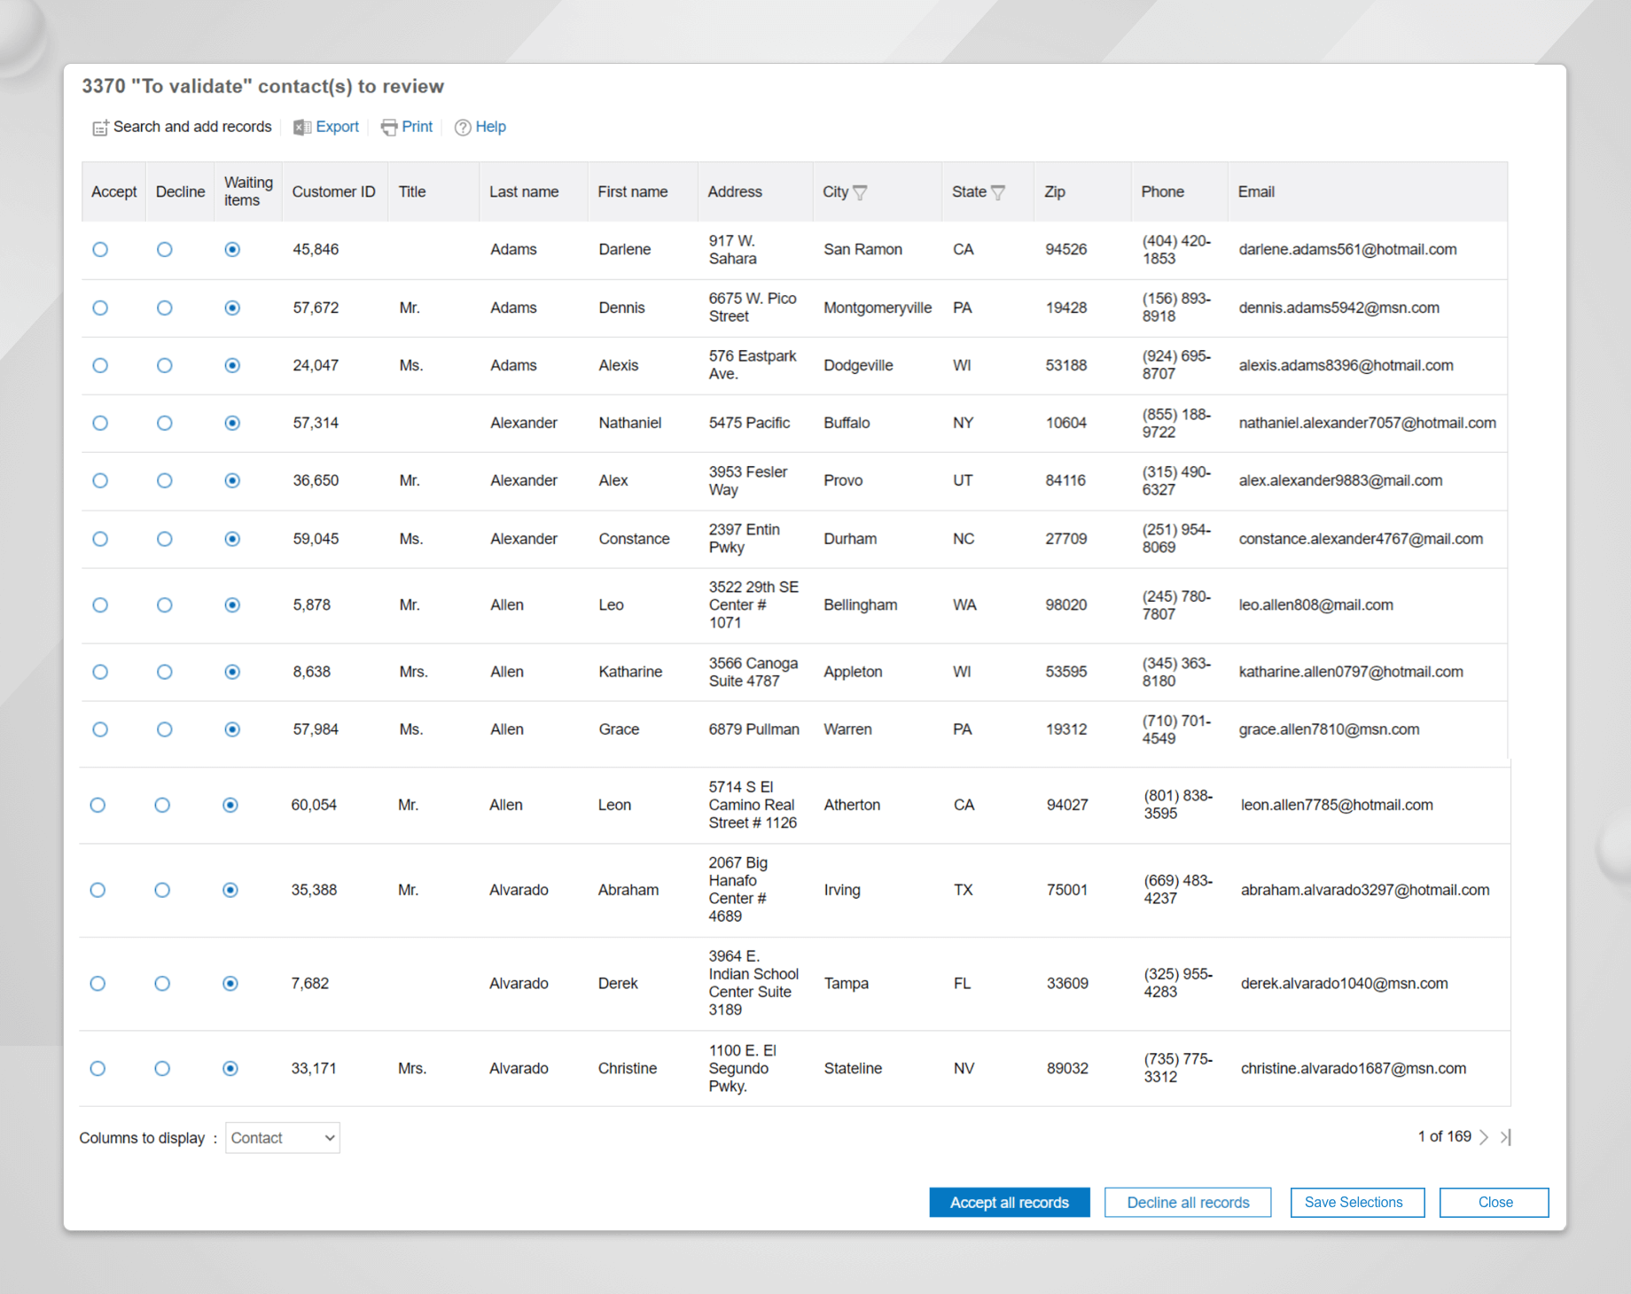The image size is (1631, 1294).
Task: Accept Christine Alvarado's record
Action: click(x=98, y=1068)
